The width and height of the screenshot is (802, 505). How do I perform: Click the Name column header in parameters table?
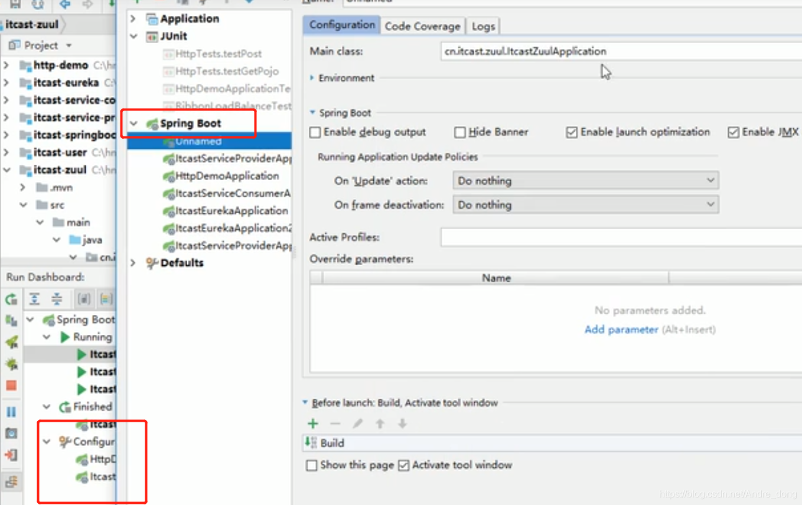tap(495, 278)
